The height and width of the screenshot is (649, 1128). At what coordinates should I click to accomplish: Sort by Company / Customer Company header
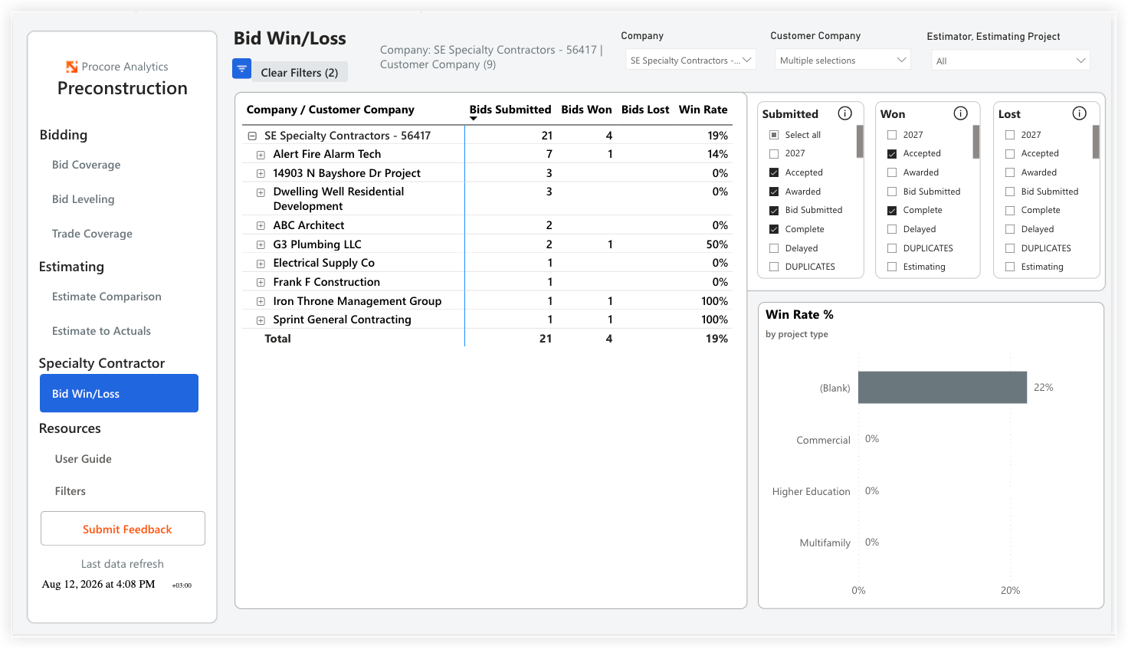pos(330,110)
